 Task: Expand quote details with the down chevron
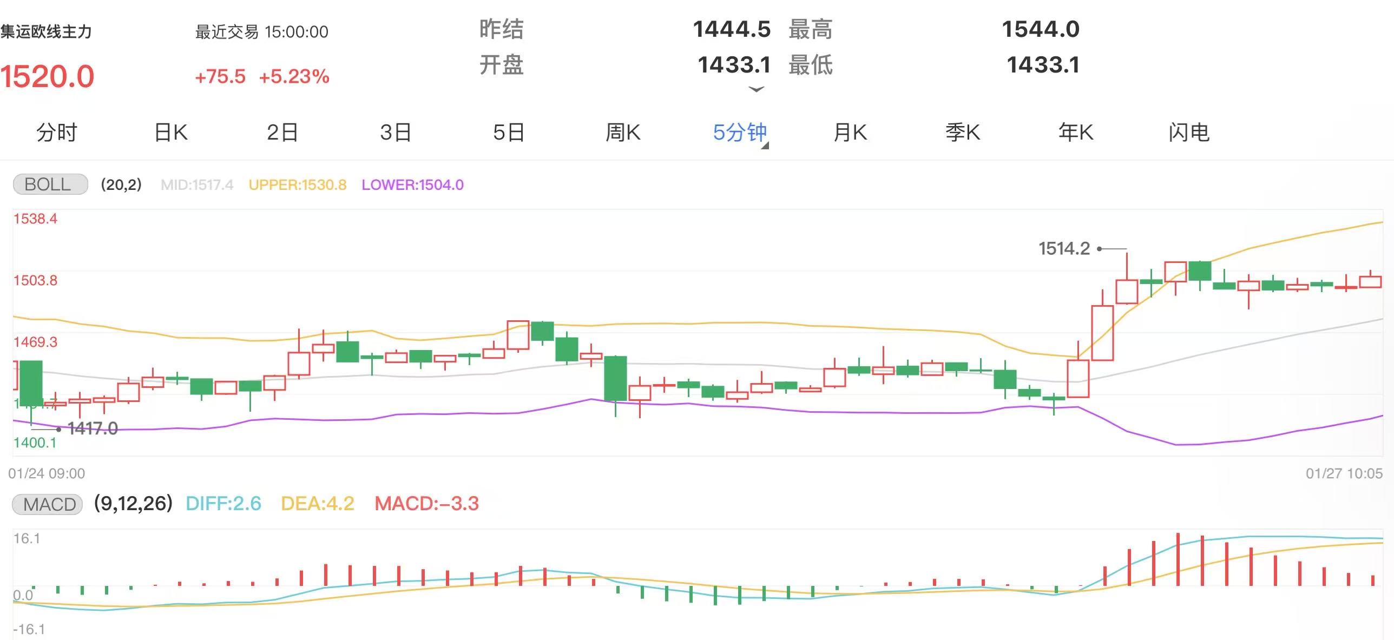click(756, 89)
